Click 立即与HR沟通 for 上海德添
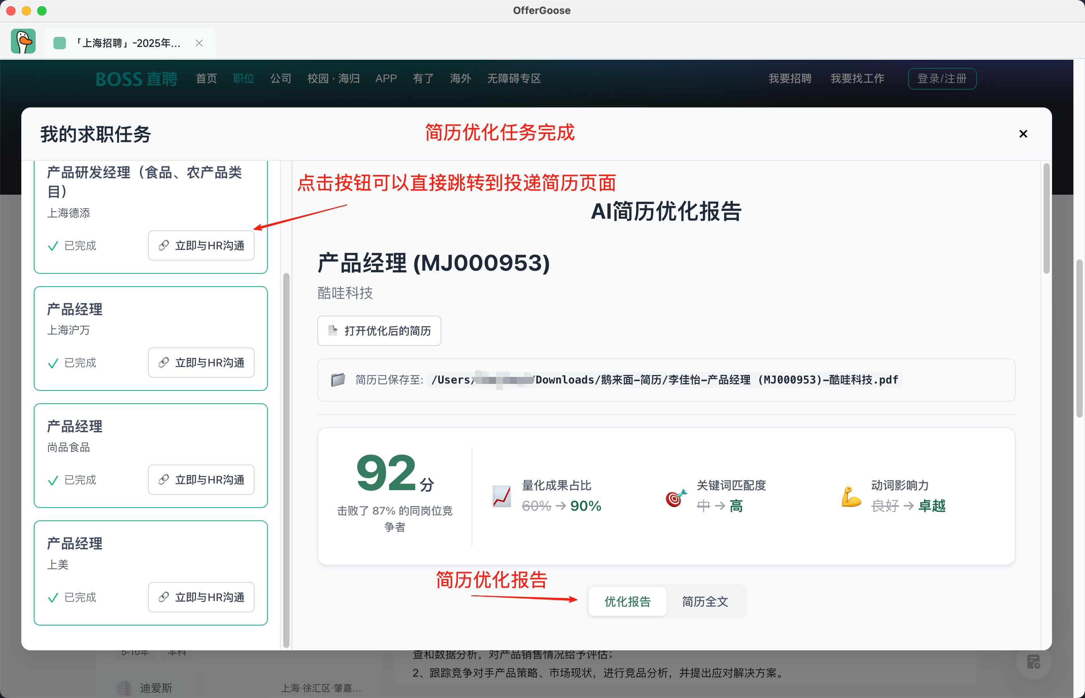The image size is (1085, 698). tap(201, 245)
